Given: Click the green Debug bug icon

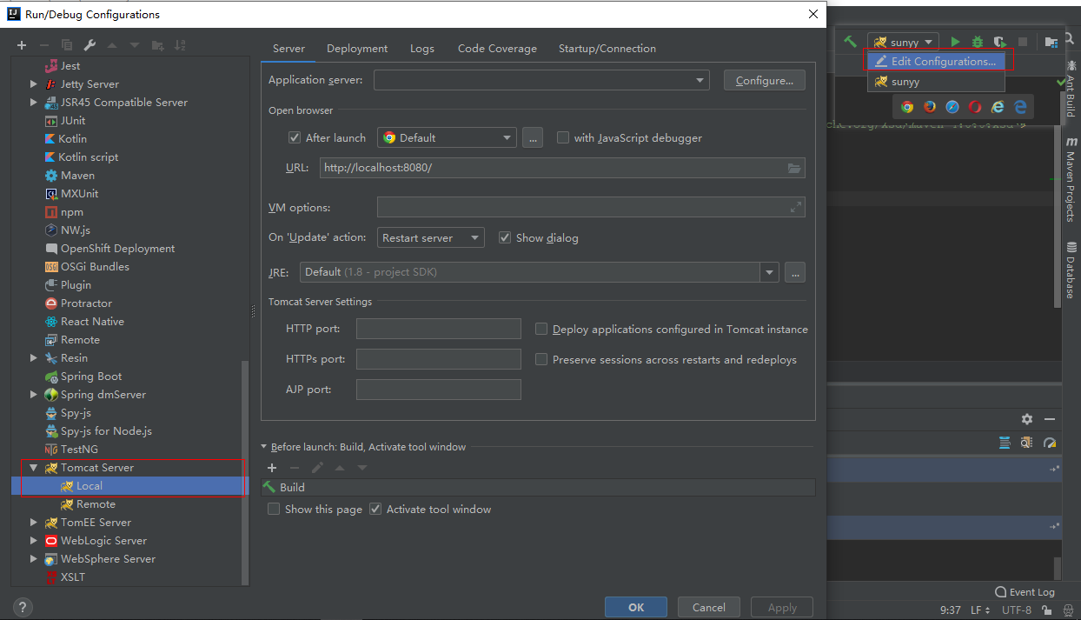Looking at the screenshot, I should coord(978,42).
